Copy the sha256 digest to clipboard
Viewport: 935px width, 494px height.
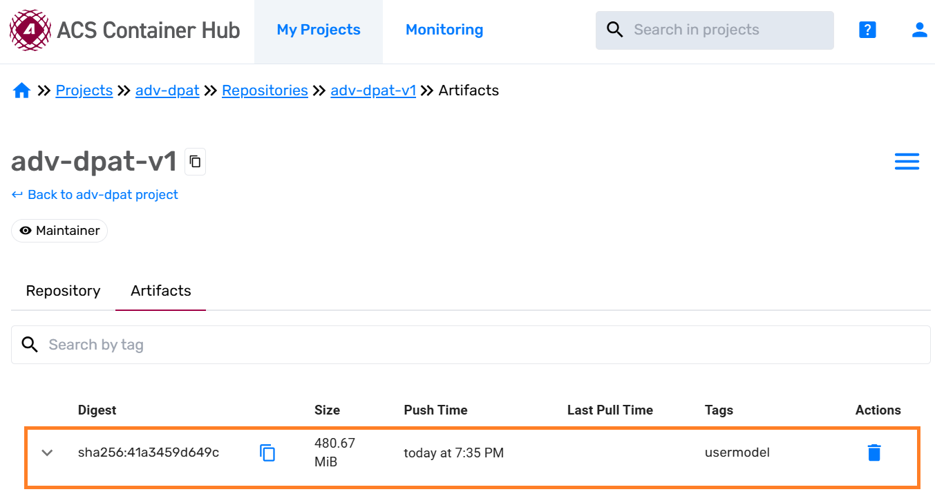pos(267,453)
